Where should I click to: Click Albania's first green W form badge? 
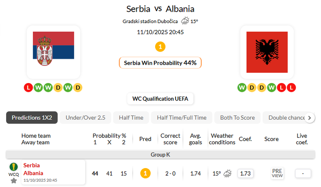(x=242, y=87)
